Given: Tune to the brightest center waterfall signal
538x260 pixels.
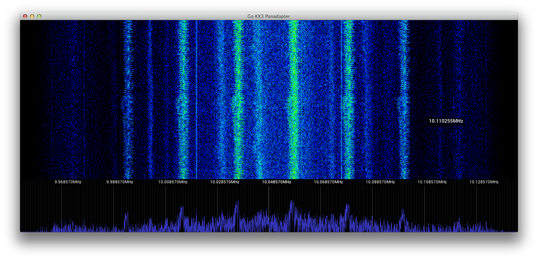Looking at the screenshot, I should click(294, 99).
